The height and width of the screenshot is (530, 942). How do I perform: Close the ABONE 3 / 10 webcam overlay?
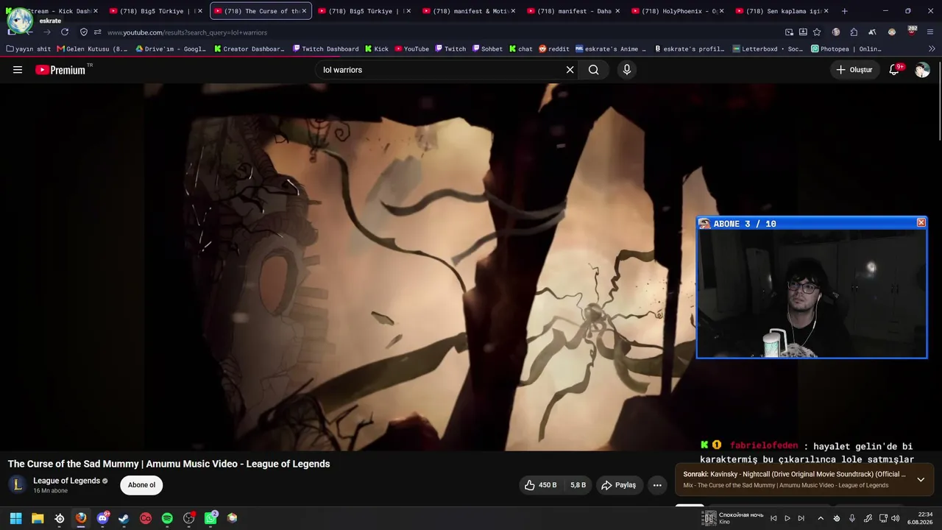(921, 222)
